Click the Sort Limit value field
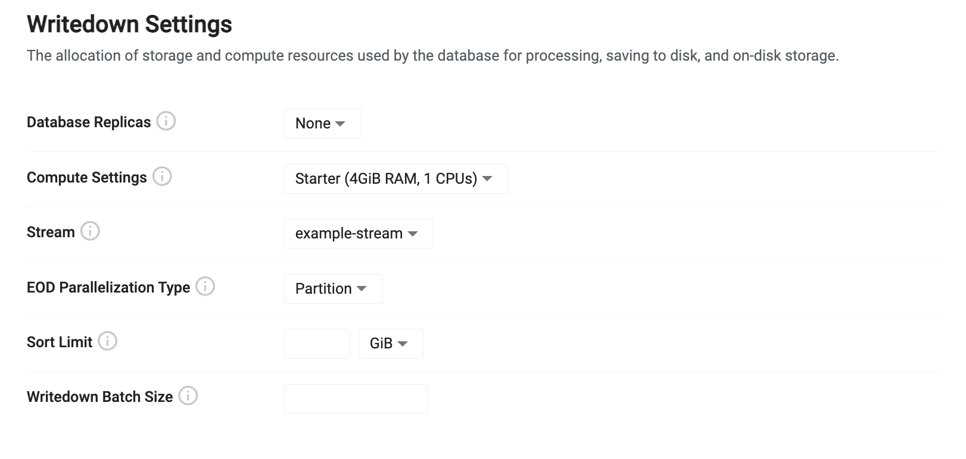Screen dimensions: 966x459 pyautogui.click(x=317, y=344)
